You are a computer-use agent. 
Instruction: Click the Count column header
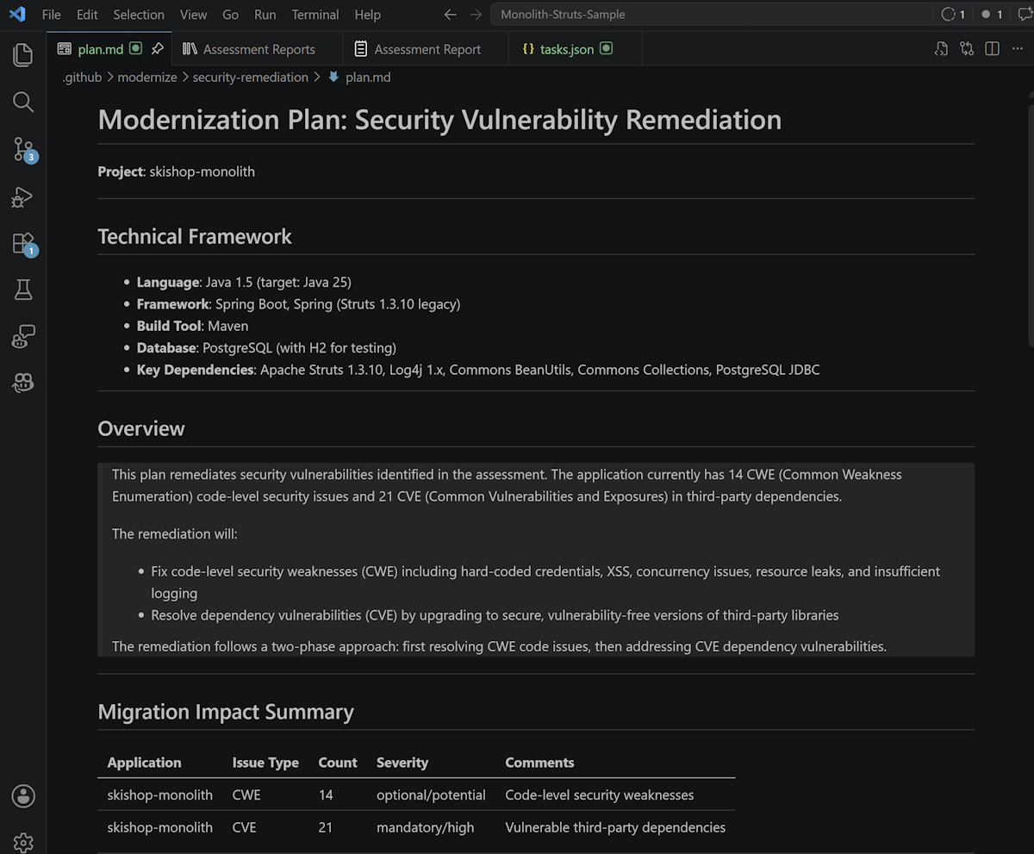point(338,763)
